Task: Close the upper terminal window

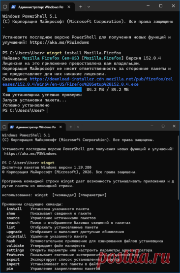Action: click(173, 6)
